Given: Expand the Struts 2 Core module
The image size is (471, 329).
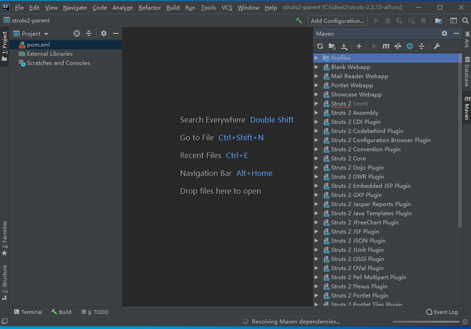Looking at the screenshot, I should pyautogui.click(x=316, y=159).
